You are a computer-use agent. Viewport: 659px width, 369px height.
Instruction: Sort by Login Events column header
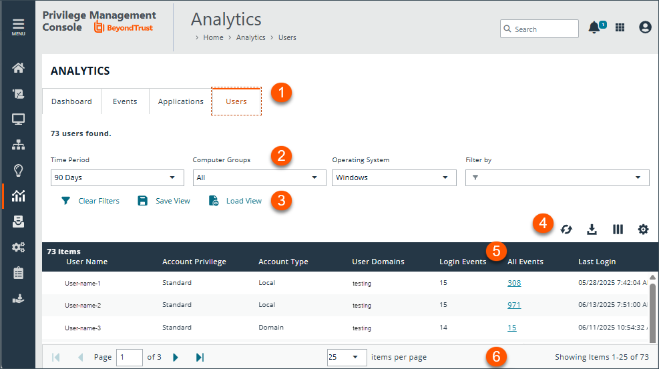click(x=463, y=262)
